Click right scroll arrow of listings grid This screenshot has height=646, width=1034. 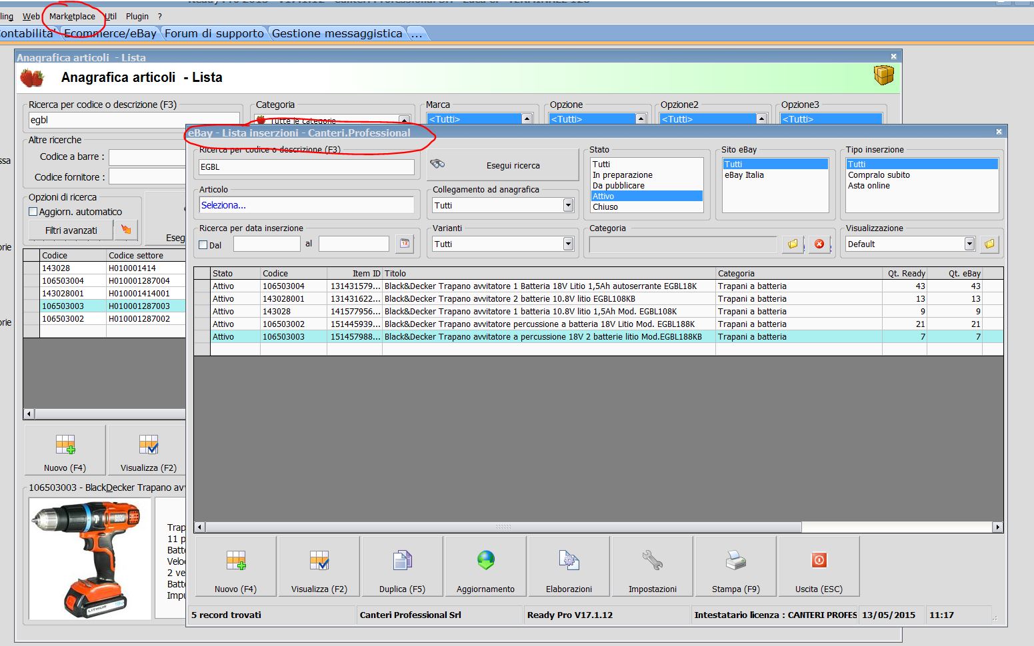click(997, 527)
